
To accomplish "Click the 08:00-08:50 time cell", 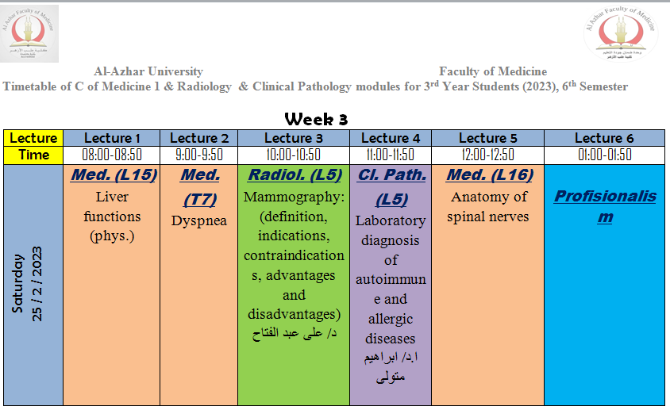I will click(x=112, y=155).
